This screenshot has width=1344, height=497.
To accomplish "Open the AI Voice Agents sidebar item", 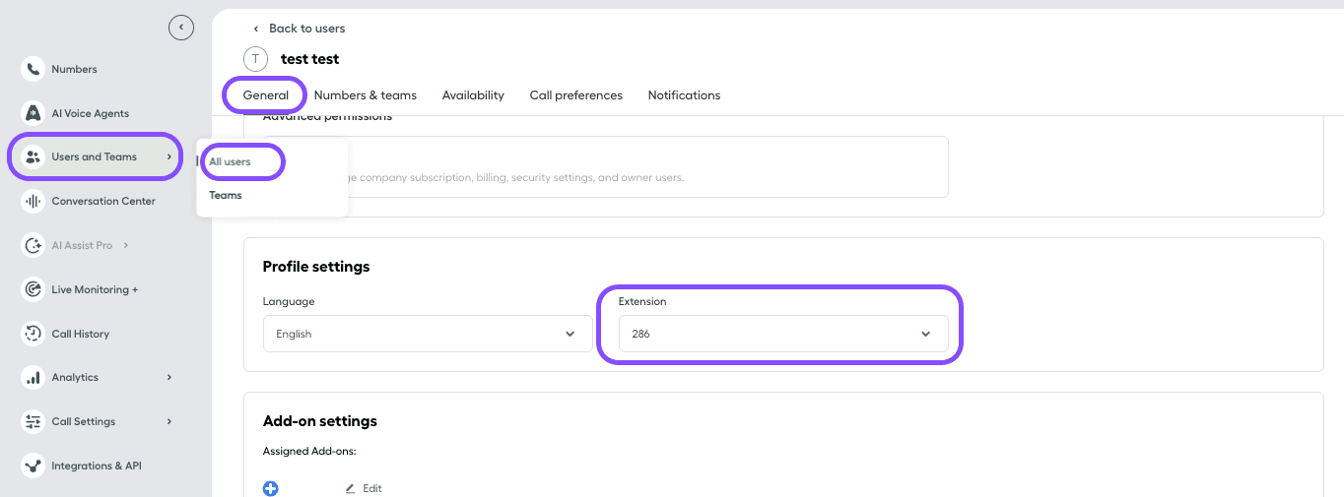I will 91,113.
